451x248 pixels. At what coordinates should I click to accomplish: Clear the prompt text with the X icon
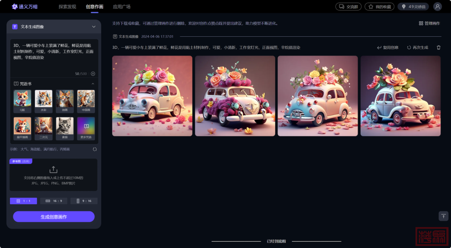[93, 74]
